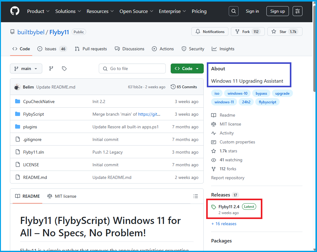Click the Star button
Image resolution: width=317 pixels, height=252 pixels.
285,31
